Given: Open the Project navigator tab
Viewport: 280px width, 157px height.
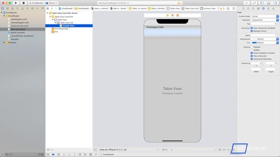Looking at the screenshot, I should tap(3, 8).
